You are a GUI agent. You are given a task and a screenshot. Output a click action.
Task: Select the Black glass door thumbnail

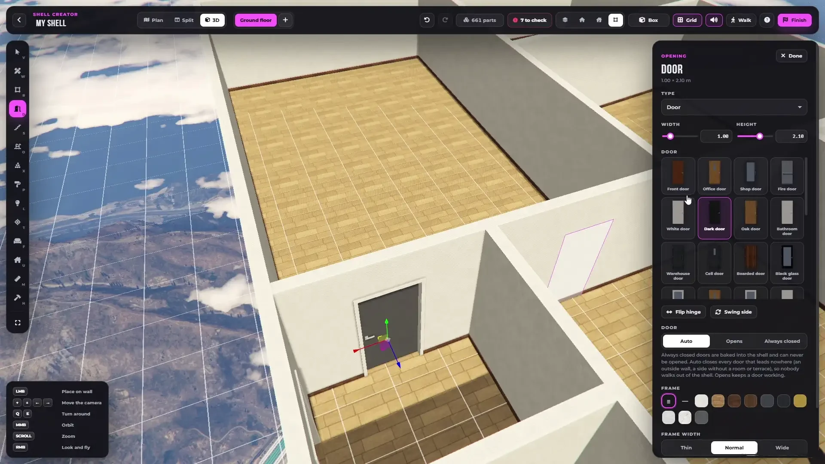click(x=787, y=263)
